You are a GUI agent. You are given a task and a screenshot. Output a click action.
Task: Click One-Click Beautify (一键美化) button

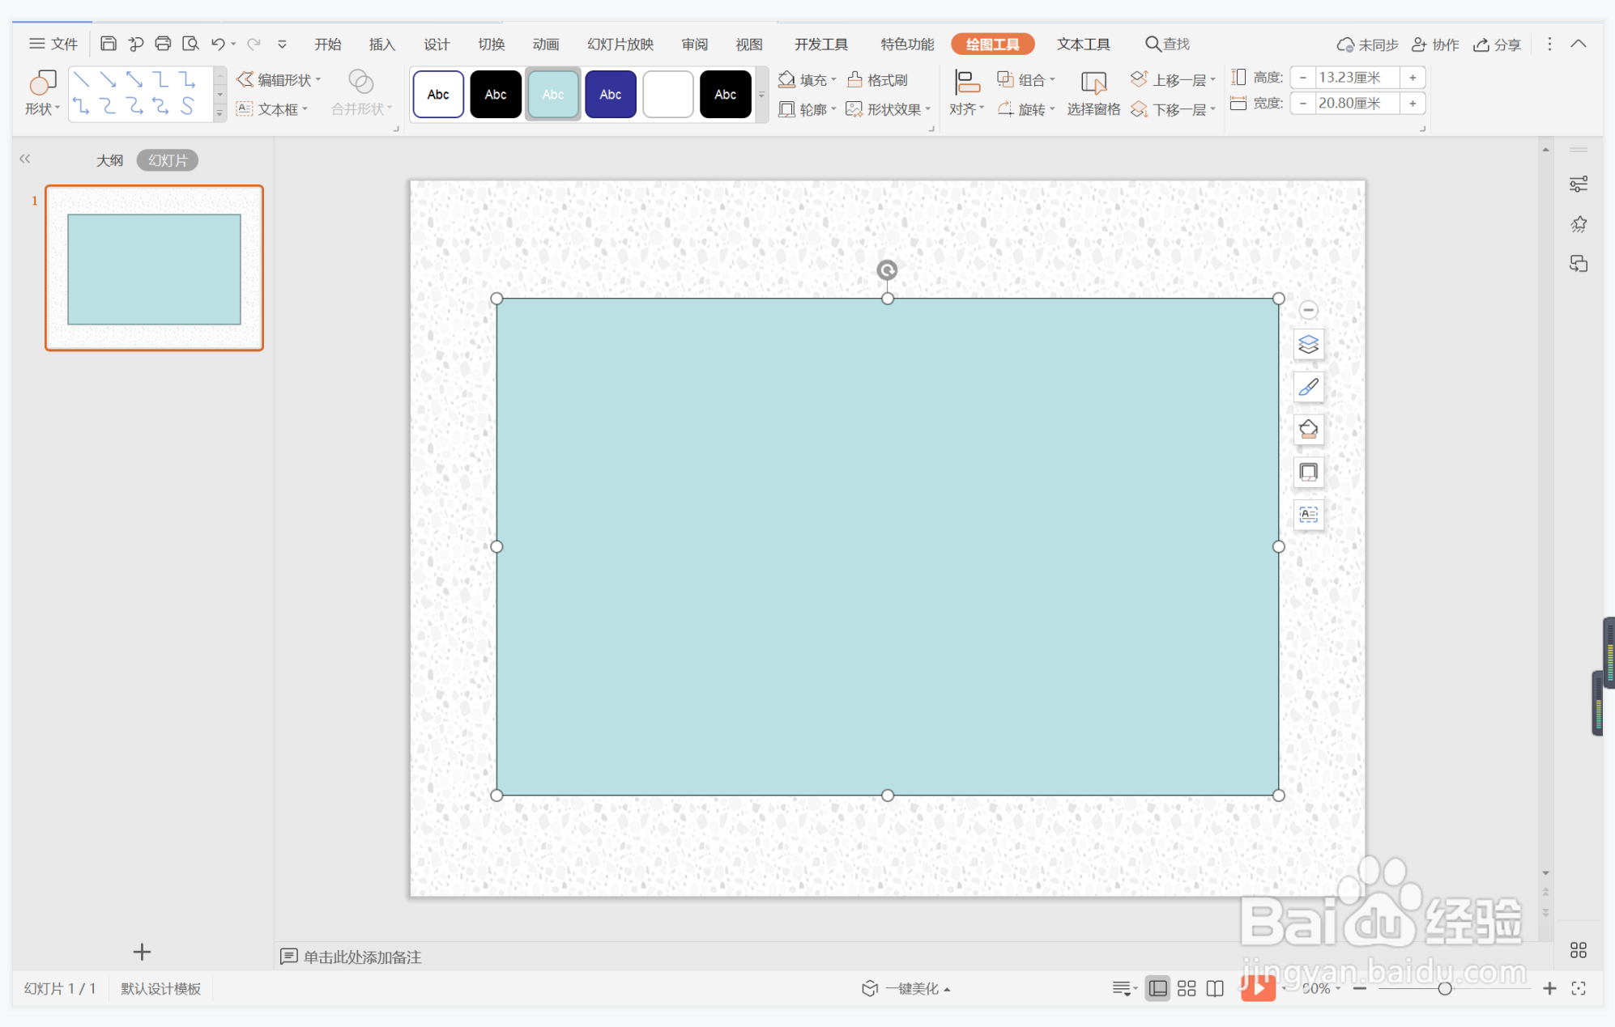(x=906, y=988)
